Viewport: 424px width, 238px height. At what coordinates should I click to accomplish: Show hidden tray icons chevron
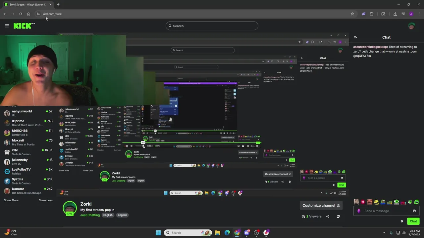(384, 233)
